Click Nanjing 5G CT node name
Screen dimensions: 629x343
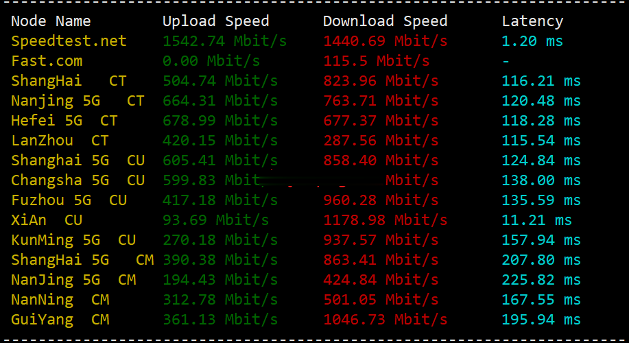(78, 101)
